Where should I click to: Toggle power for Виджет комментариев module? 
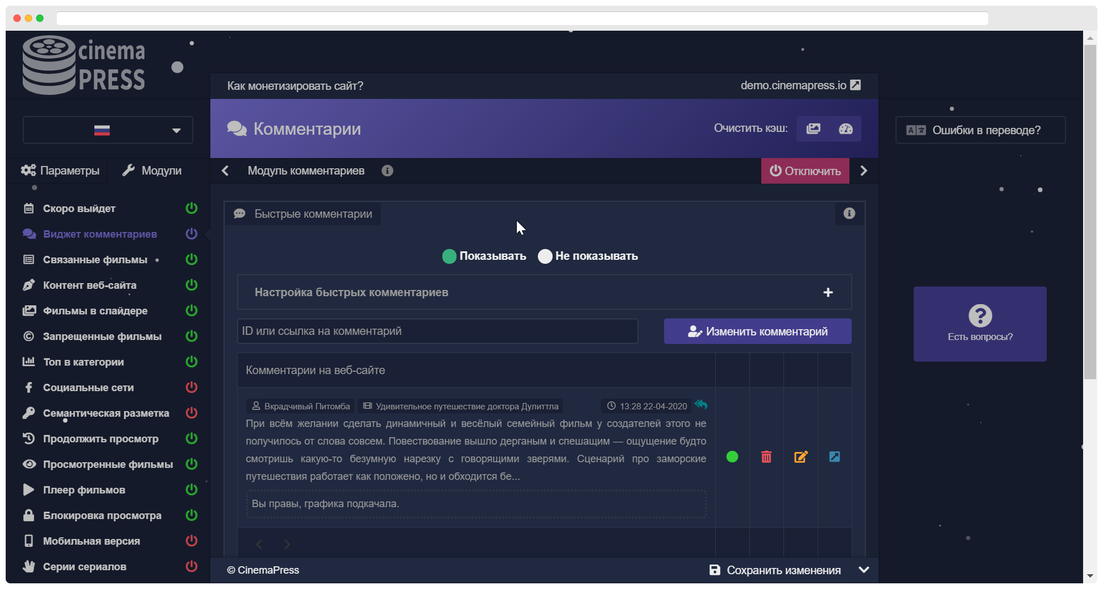click(192, 234)
